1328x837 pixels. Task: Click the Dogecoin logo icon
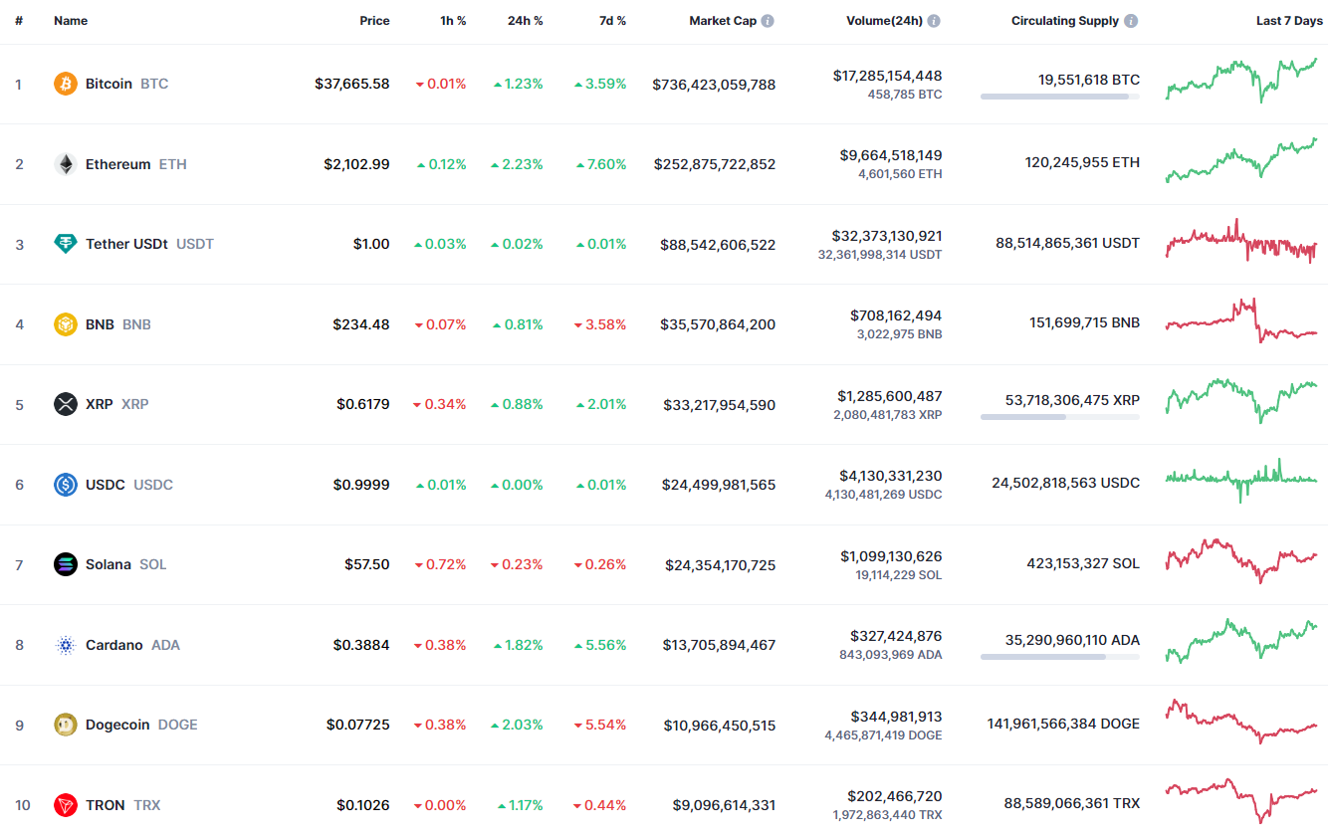pyautogui.click(x=66, y=725)
